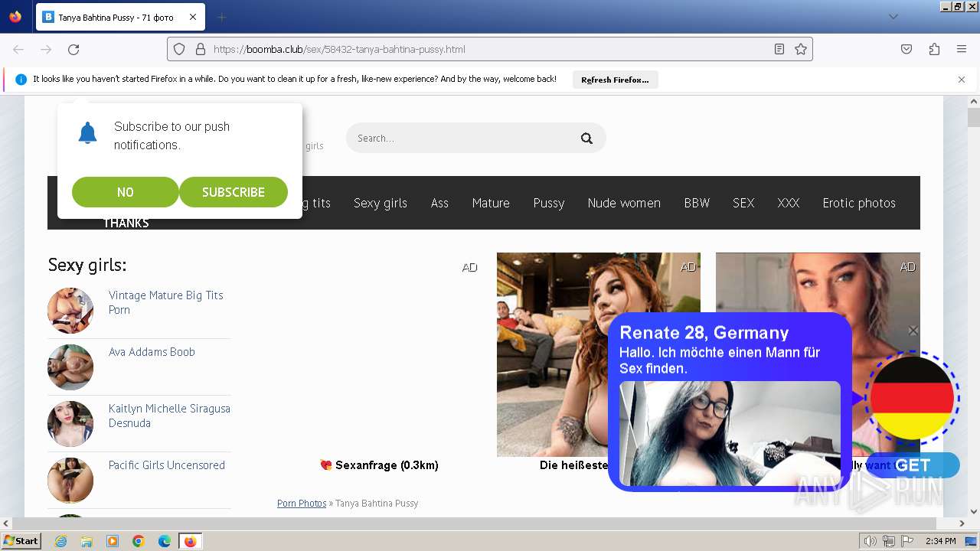The height and width of the screenshot is (551, 980).
Task: Click the magnifier search icon
Action: click(x=586, y=139)
